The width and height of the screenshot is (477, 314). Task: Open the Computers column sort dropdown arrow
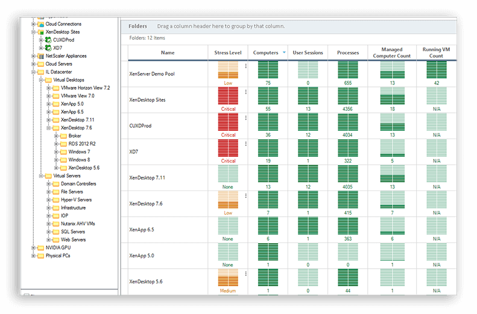[284, 52]
